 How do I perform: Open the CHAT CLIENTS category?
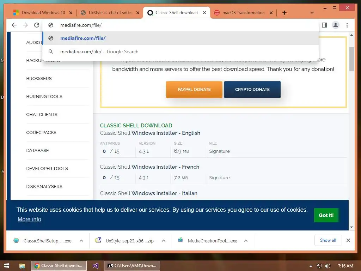tap(42, 115)
